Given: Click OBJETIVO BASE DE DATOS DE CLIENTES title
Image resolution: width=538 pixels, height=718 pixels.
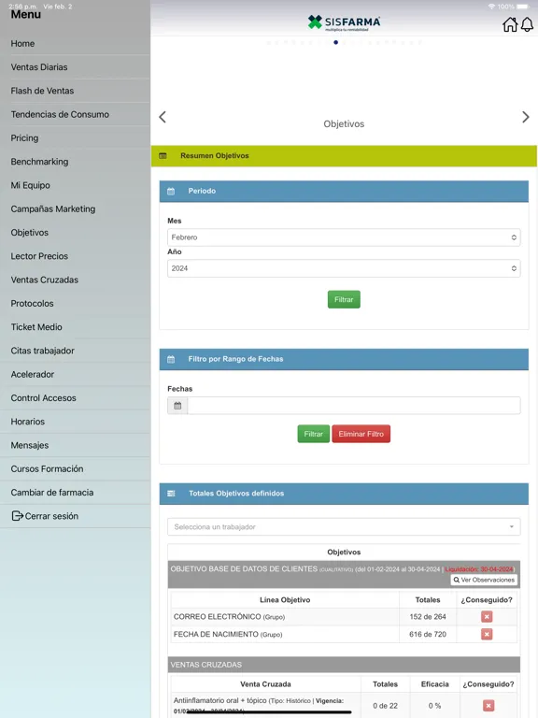Looking at the screenshot, I should (244, 568).
